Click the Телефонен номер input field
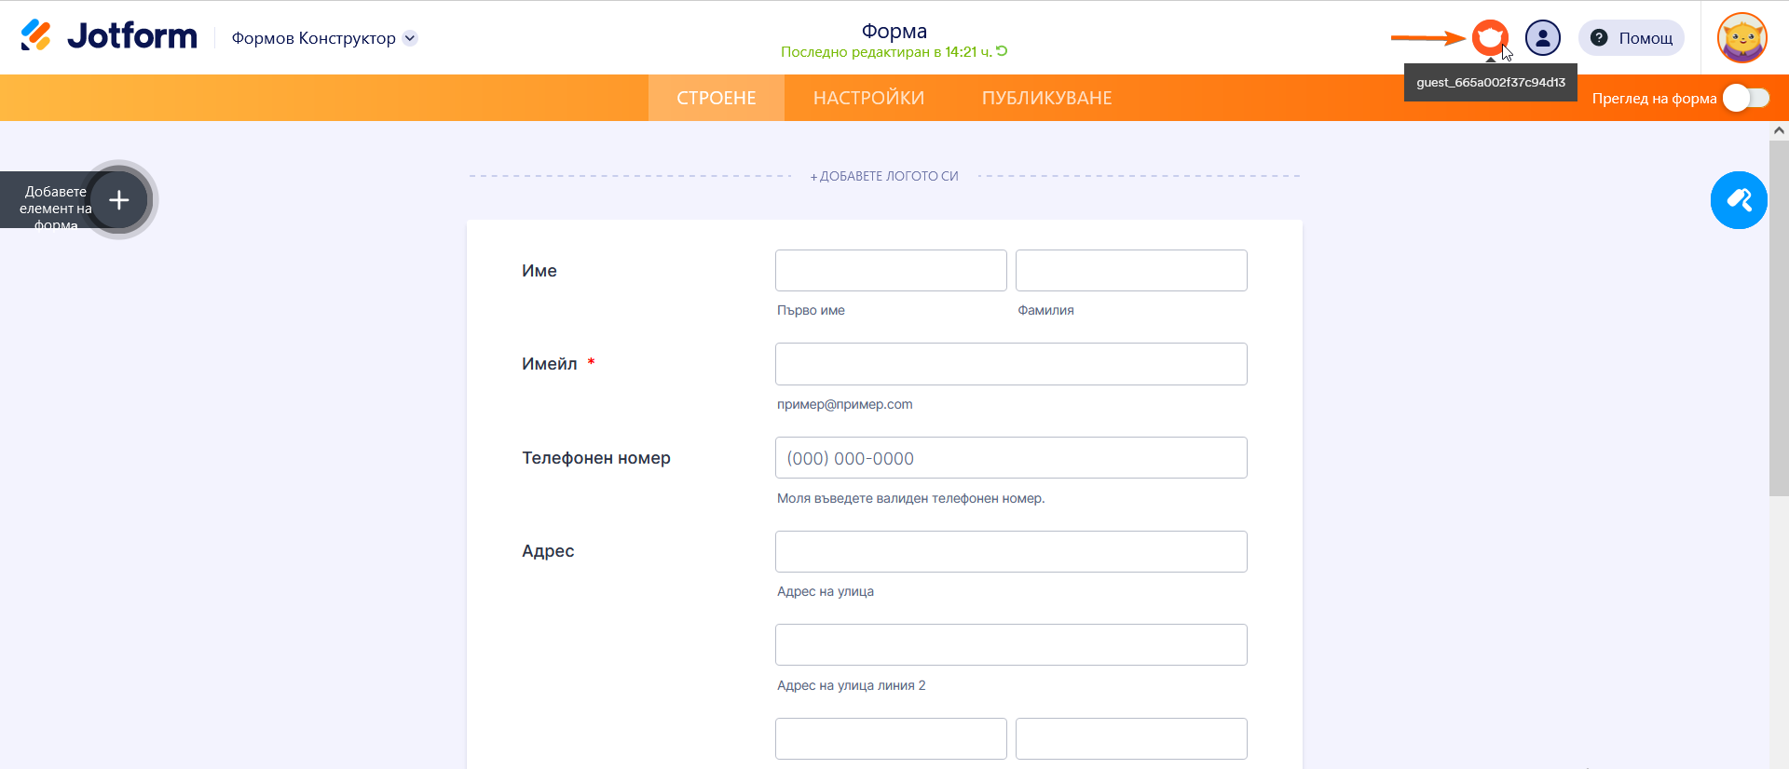1789x769 pixels. coord(1010,458)
